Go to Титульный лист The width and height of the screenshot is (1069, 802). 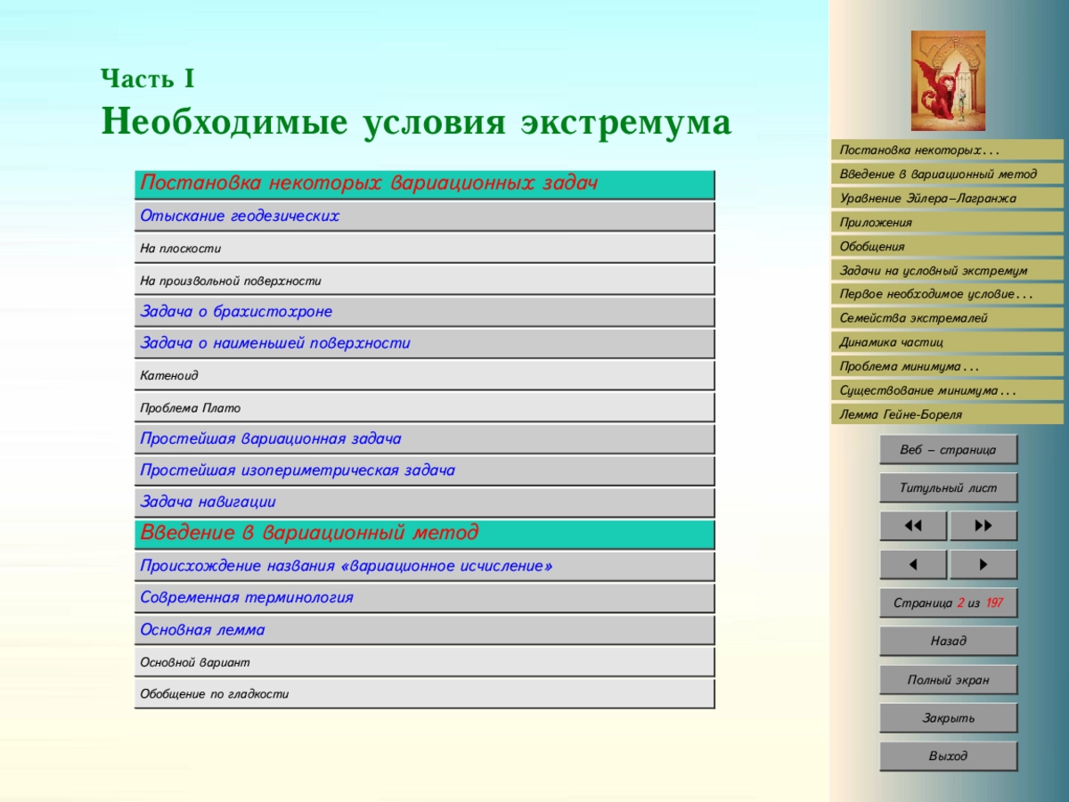949,488
